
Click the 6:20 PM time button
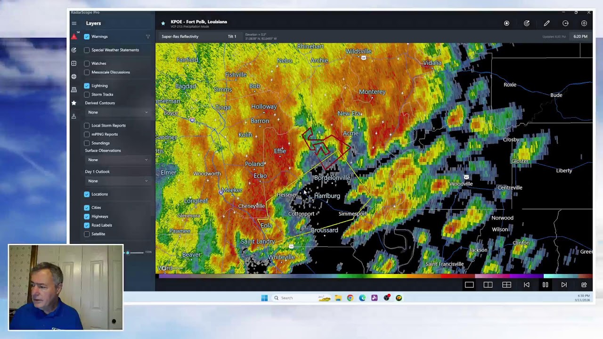click(580, 36)
